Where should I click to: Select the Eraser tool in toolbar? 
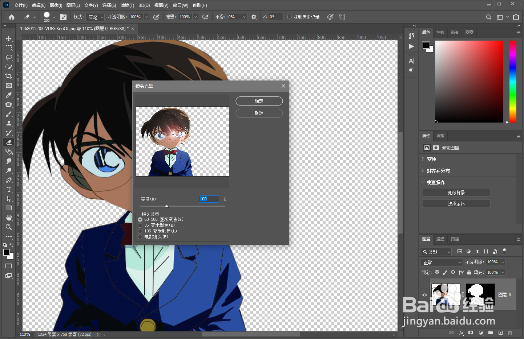coord(9,142)
